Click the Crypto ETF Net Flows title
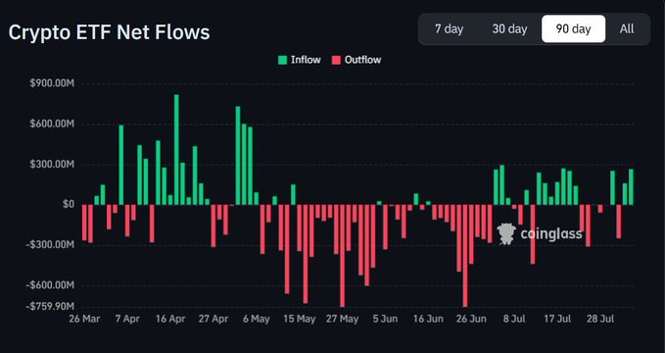This screenshot has height=353, width=665. tap(109, 32)
